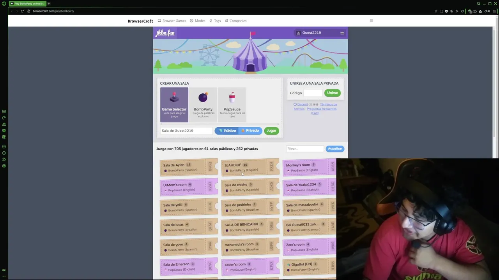This screenshot has width=499, height=280.
Task: Open GX Control gauge in sidebar
Action: tap(4, 117)
